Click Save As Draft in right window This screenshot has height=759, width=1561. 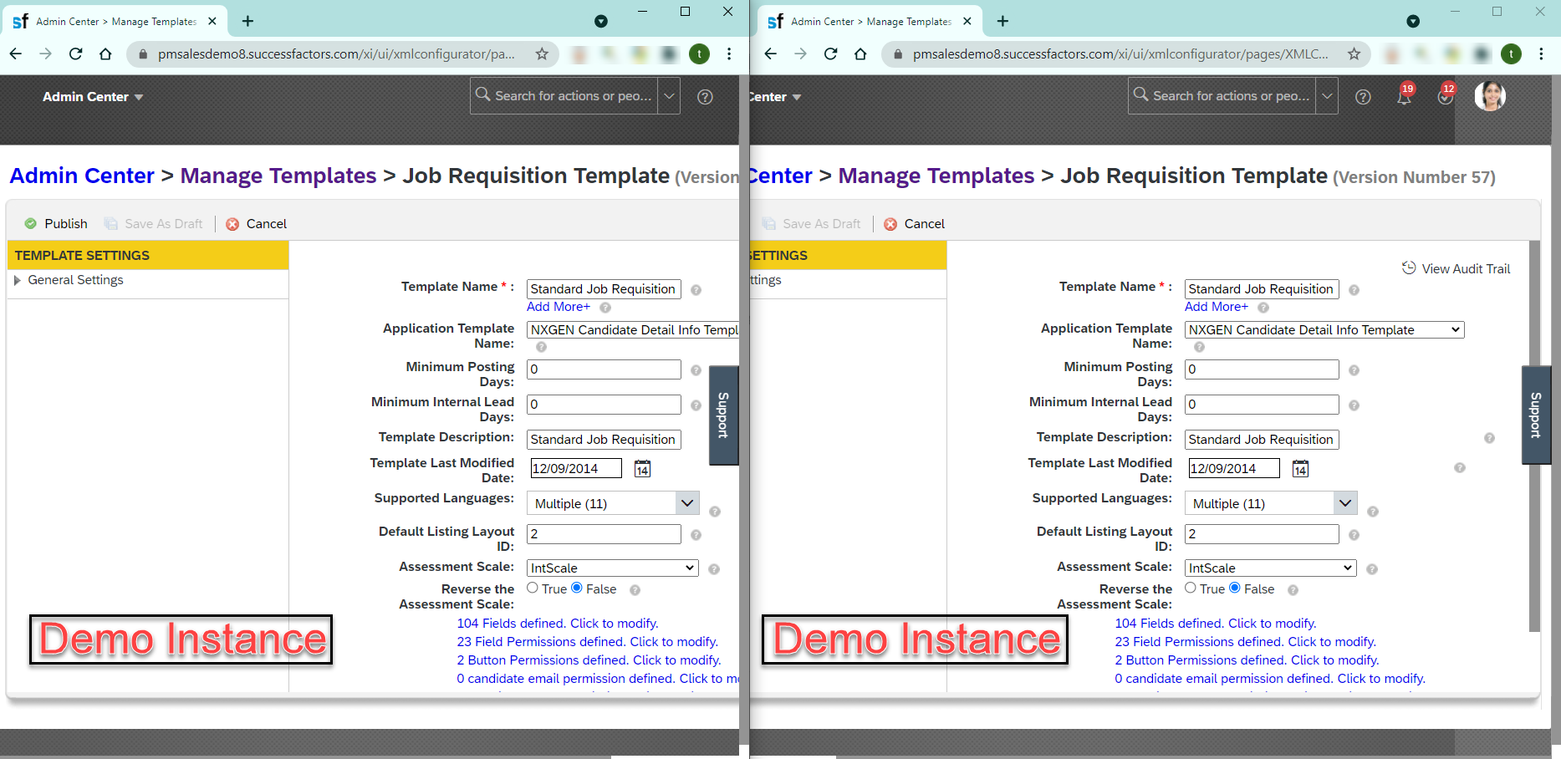812,224
